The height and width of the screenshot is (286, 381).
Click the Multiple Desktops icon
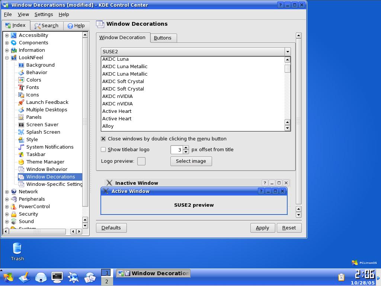point(21,110)
